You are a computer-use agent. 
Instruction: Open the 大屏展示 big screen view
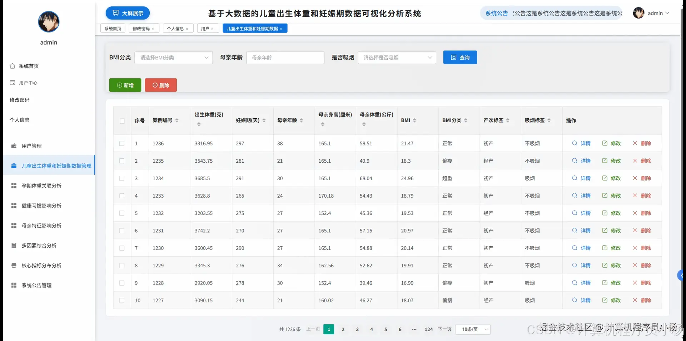coord(128,13)
